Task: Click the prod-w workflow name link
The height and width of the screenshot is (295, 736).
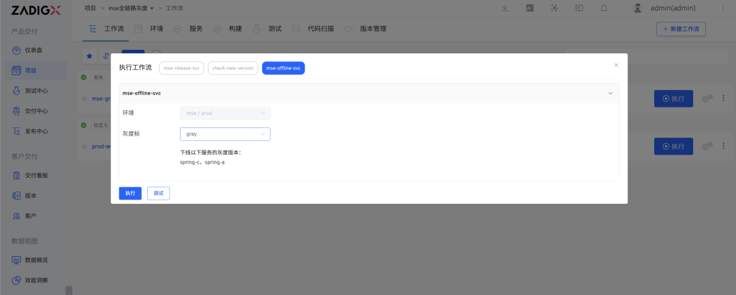Action: [101, 146]
